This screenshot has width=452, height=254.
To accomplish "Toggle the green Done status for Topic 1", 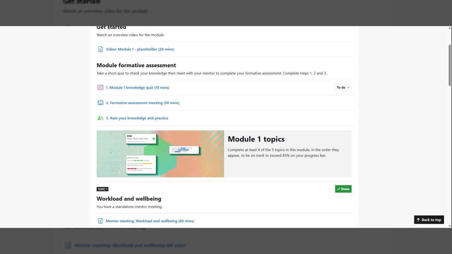I will point(343,189).
